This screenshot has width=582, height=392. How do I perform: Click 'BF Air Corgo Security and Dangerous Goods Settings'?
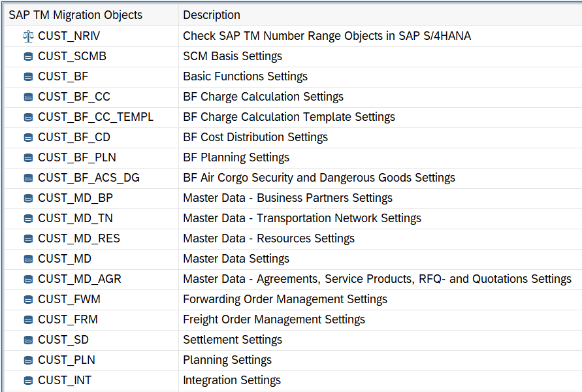click(x=319, y=178)
